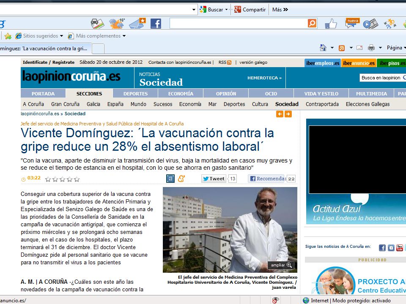Viewport: 406px width, 304px height.
Task: Expand the RSS feeds dropdown arrow
Action: [x=351, y=48]
